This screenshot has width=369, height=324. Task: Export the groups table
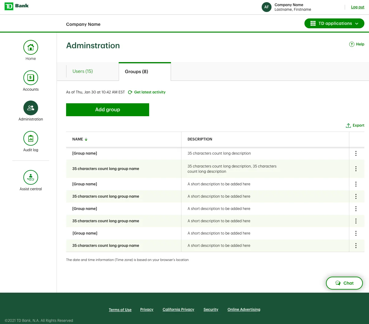click(x=355, y=125)
